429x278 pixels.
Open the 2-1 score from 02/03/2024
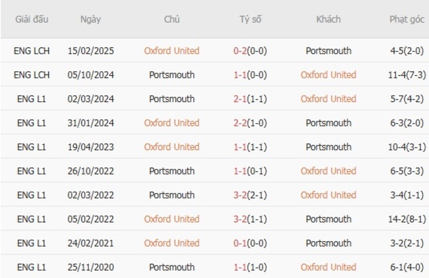tap(250, 99)
